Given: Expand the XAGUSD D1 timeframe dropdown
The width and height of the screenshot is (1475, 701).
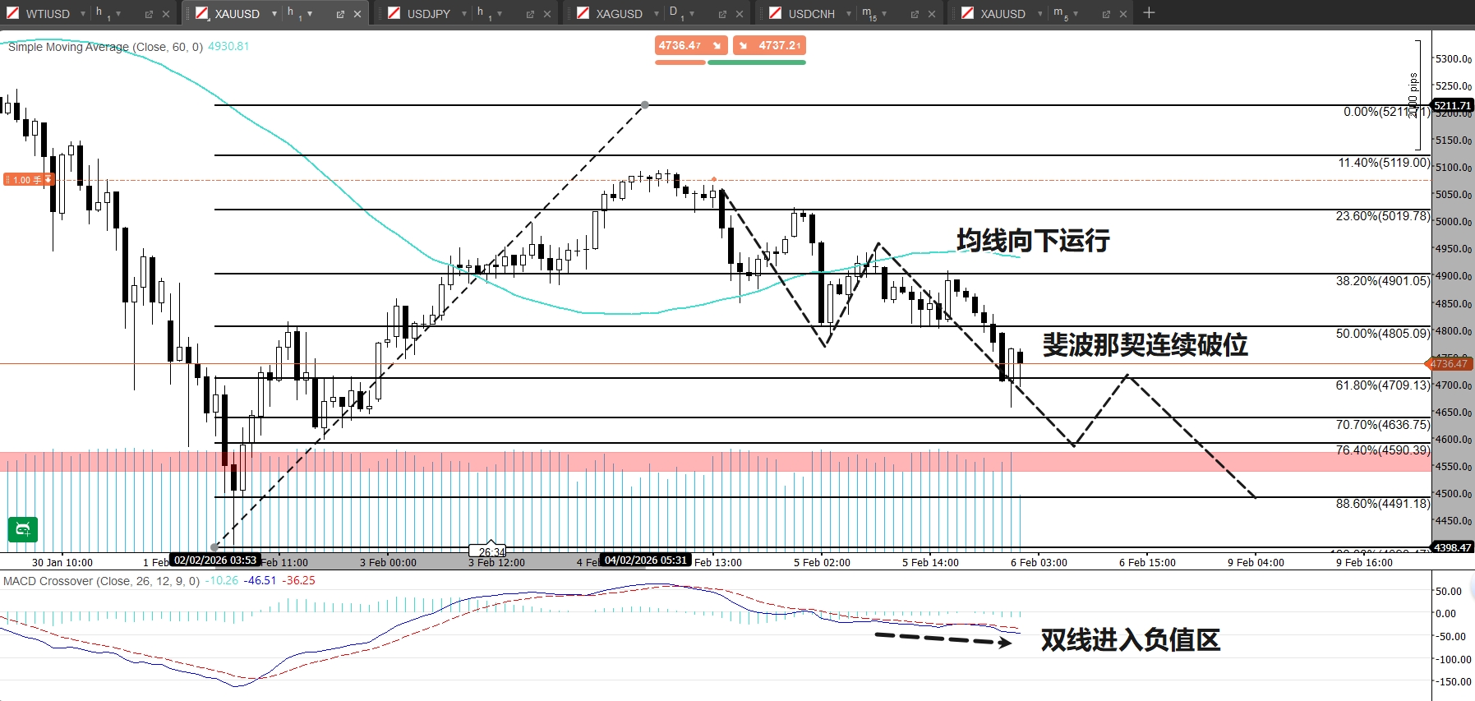Looking at the screenshot, I should [692, 14].
